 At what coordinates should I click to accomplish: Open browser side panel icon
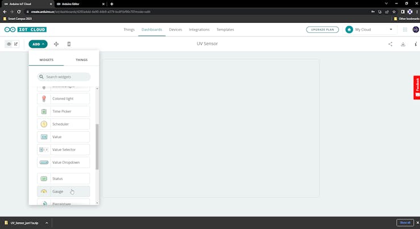pyautogui.click(x=402, y=12)
